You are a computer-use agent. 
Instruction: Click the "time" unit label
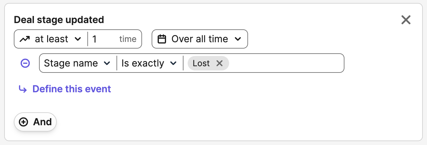point(128,39)
